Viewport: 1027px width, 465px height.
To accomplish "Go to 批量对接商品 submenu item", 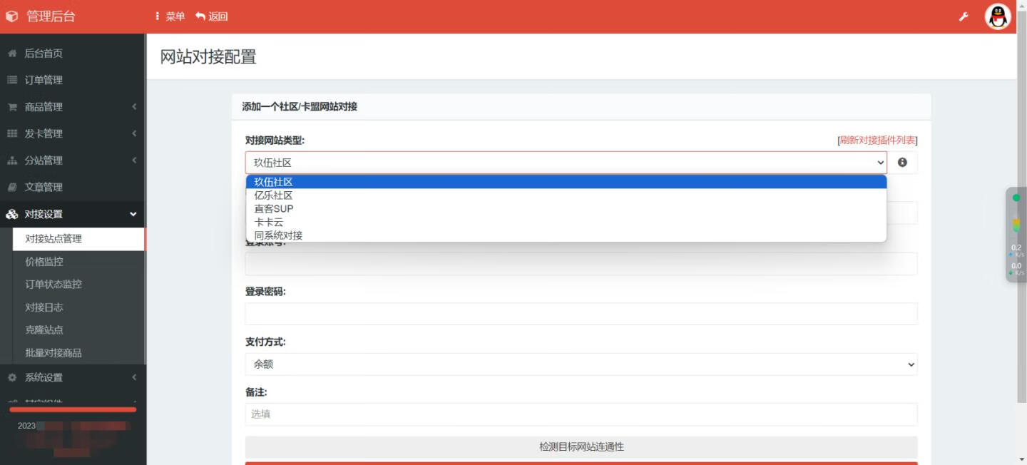I will click(x=53, y=353).
